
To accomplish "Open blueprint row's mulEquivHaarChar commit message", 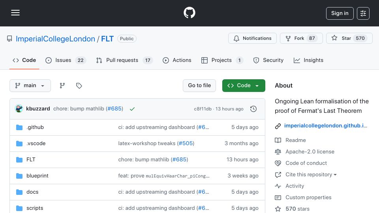I will click(x=163, y=176).
